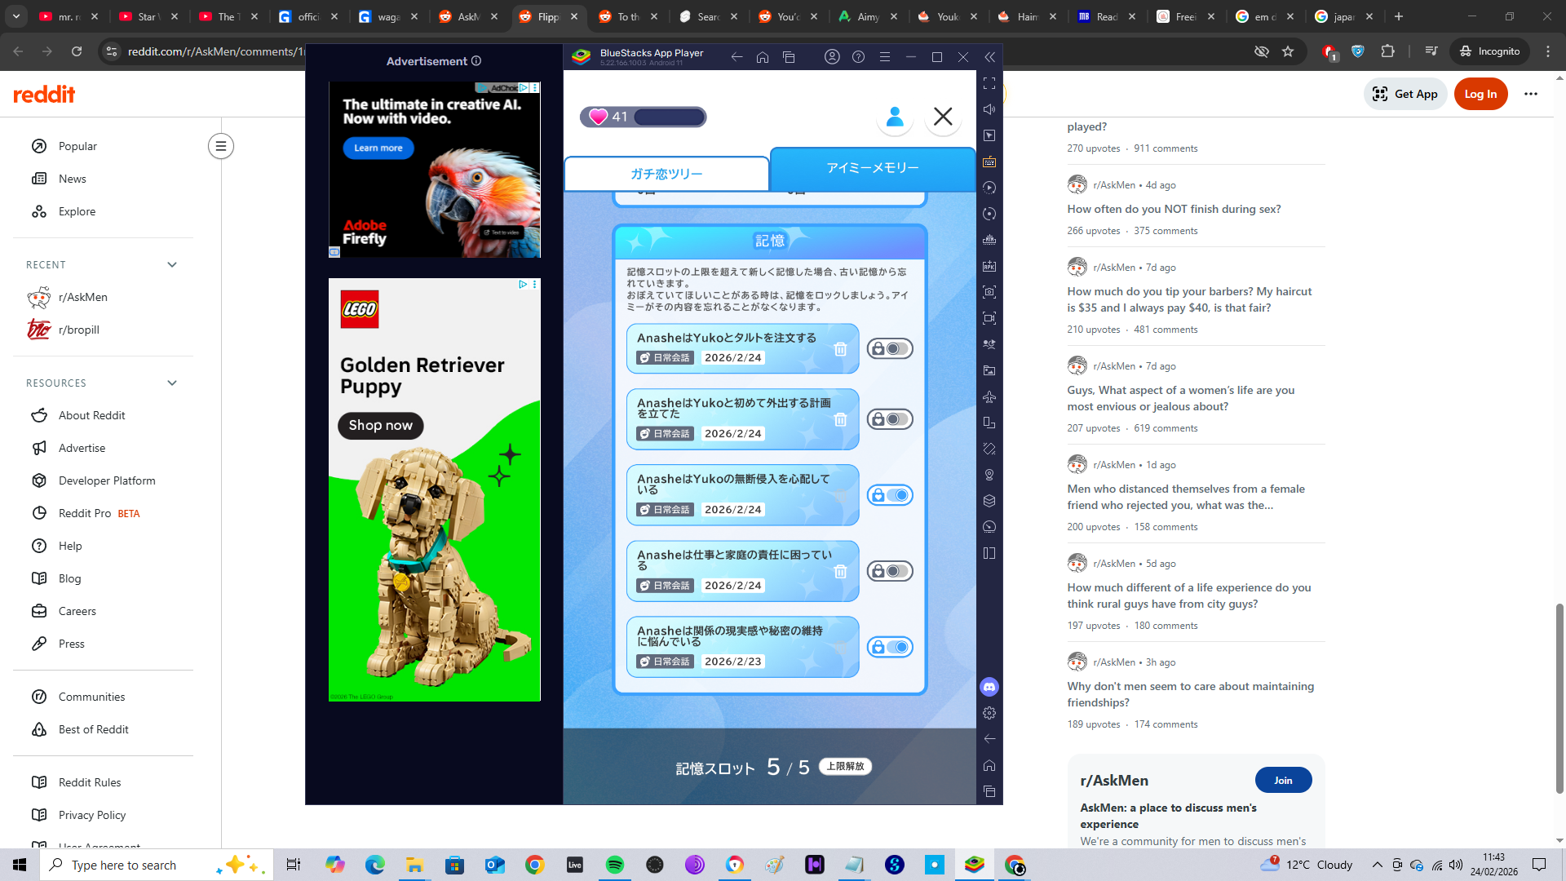The image size is (1566, 881).
Task: Select the アイミーメモリー tab
Action: pyautogui.click(x=872, y=168)
